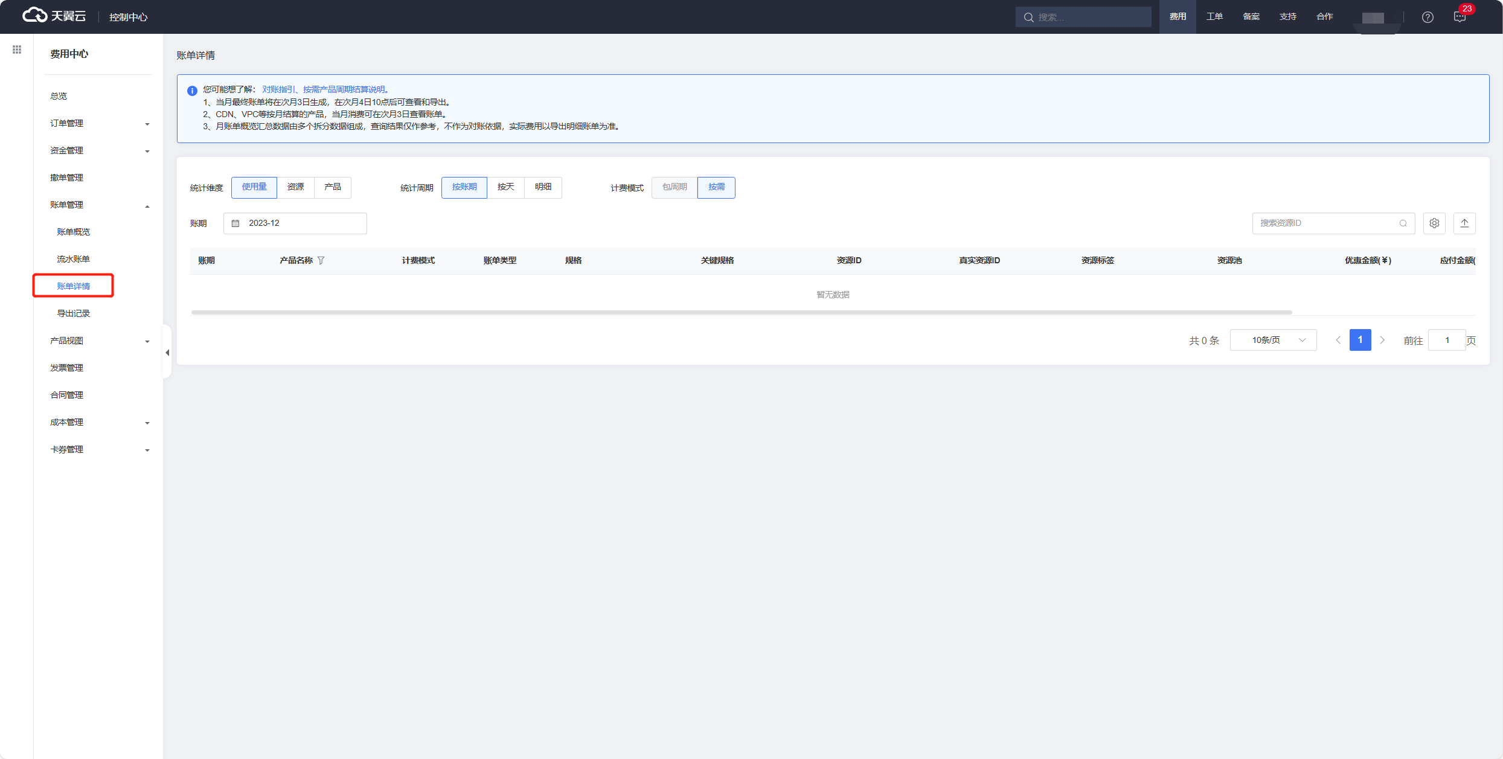This screenshot has width=1503, height=759.
Task: Switch statistics period to 按天
Action: pyautogui.click(x=505, y=187)
